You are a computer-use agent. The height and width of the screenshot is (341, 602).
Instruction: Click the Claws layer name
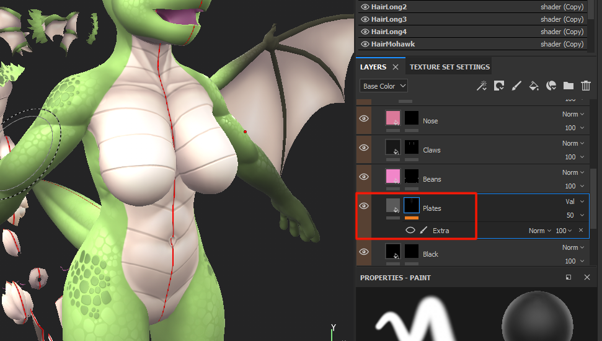432,150
